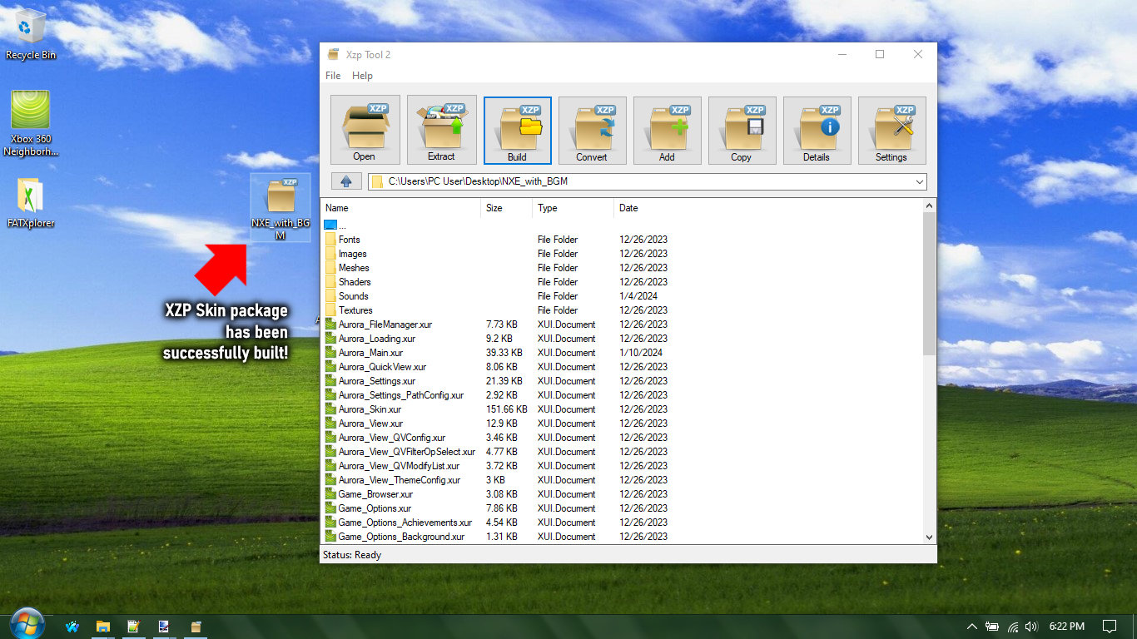Screen dimensions: 1137x639
Task: Select the Meshes folder row
Action: tap(622, 268)
